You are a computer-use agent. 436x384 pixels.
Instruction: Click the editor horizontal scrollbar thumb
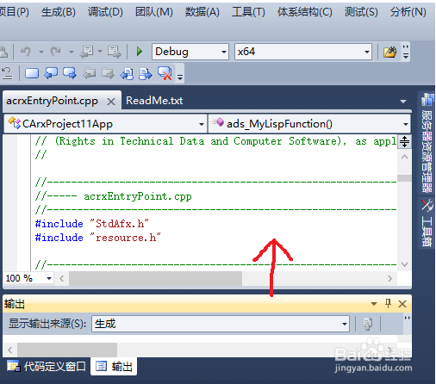pos(156,278)
